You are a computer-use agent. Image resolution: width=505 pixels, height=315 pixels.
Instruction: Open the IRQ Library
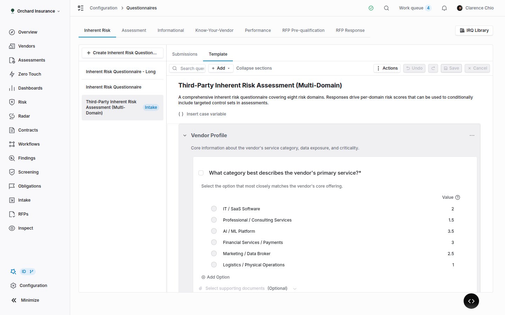tap(474, 30)
